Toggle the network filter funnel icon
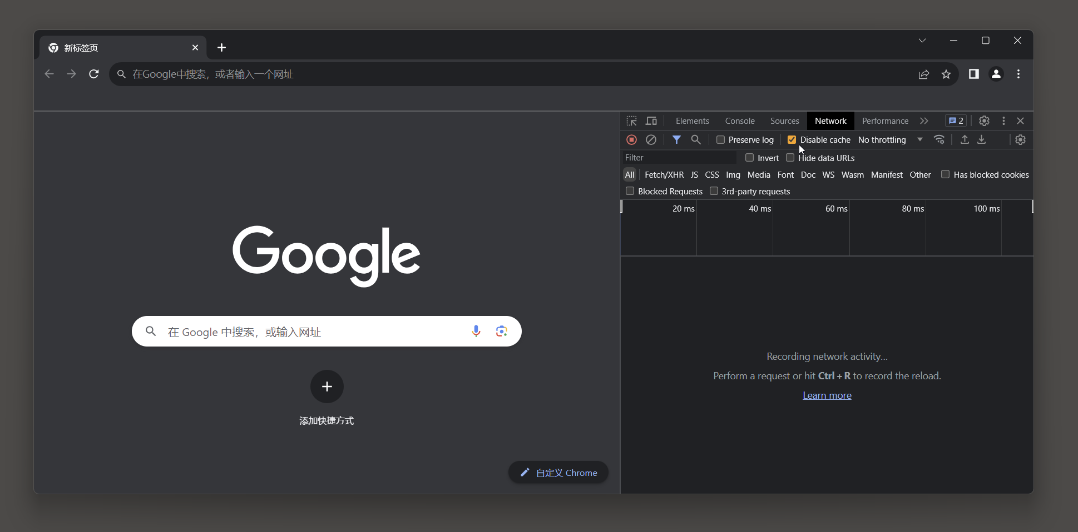The height and width of the screenshot is (532, 1078). (676, 139)
